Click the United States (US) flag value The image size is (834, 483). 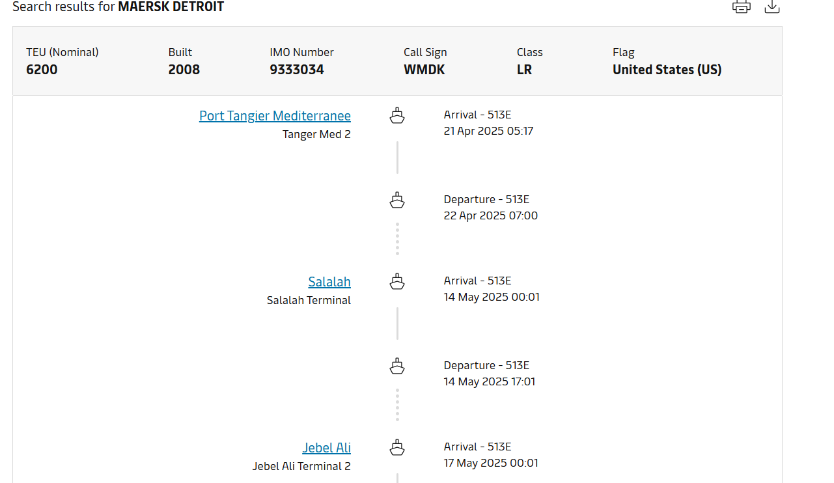[x=667, y=70]
